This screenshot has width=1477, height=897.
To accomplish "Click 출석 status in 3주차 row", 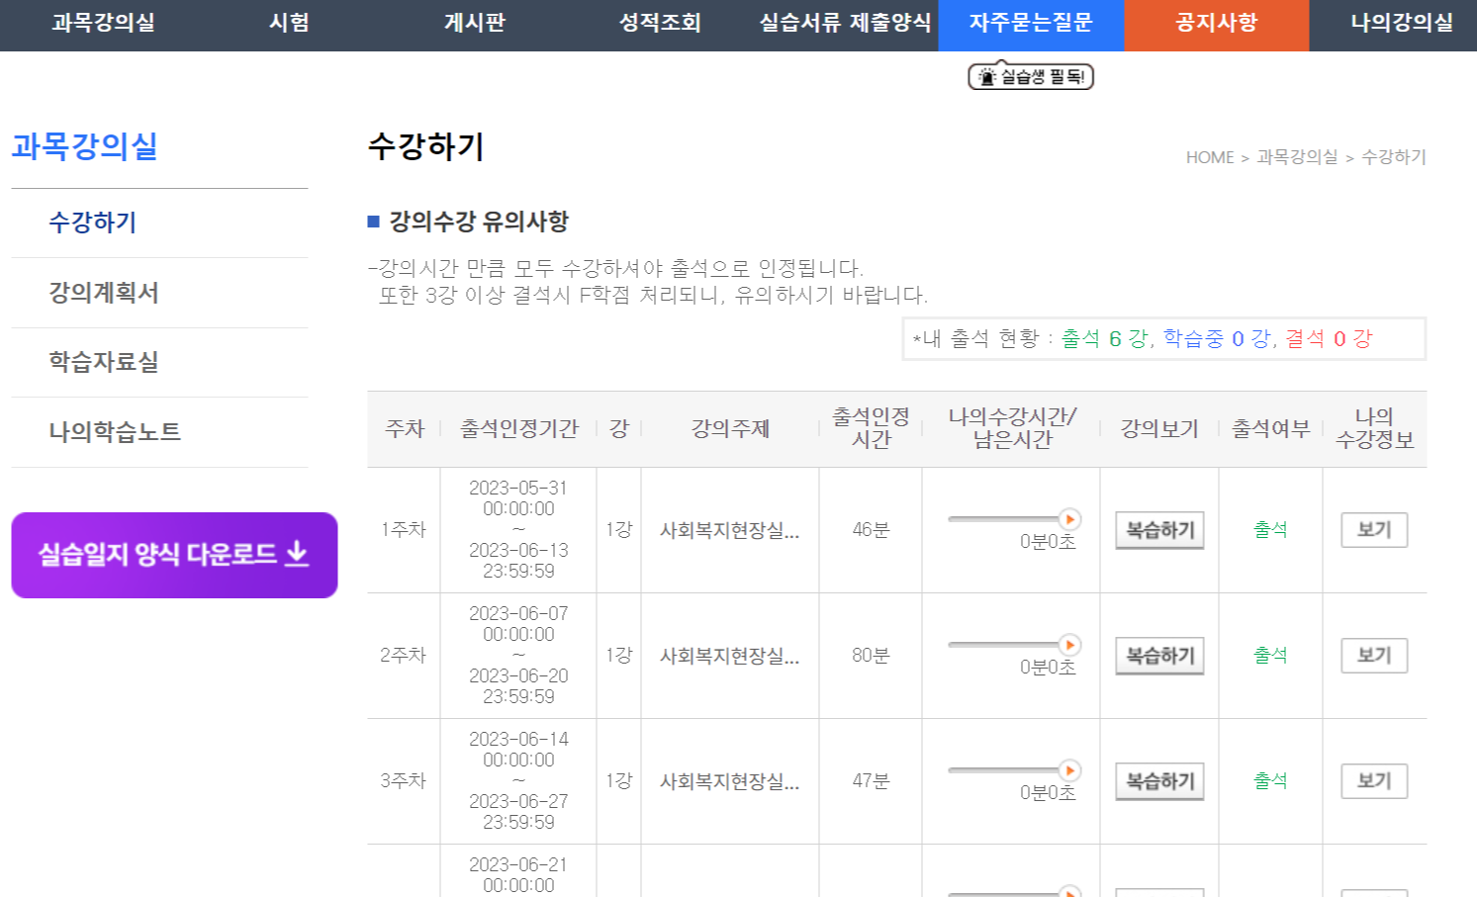I will pyautogui.click(x=1270, y=781).
